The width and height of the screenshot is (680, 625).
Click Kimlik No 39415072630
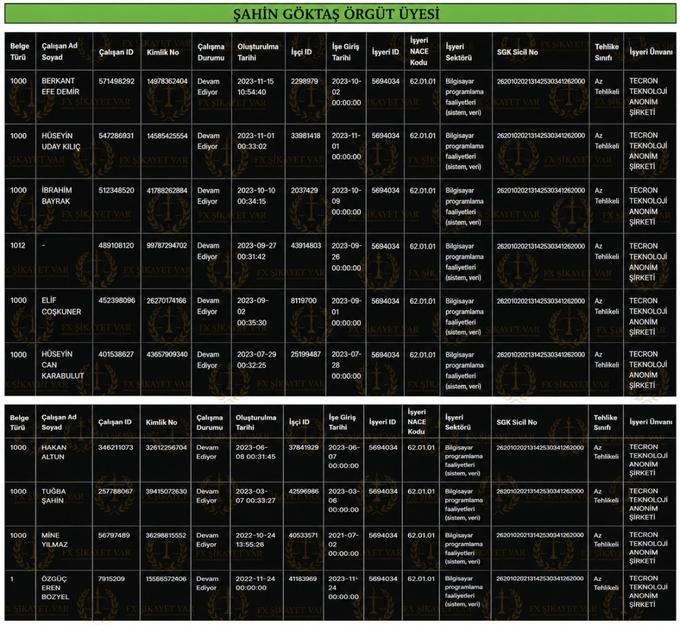tap(166, 491)
